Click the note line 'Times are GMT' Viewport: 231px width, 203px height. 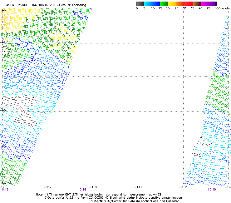coord(99,195)
